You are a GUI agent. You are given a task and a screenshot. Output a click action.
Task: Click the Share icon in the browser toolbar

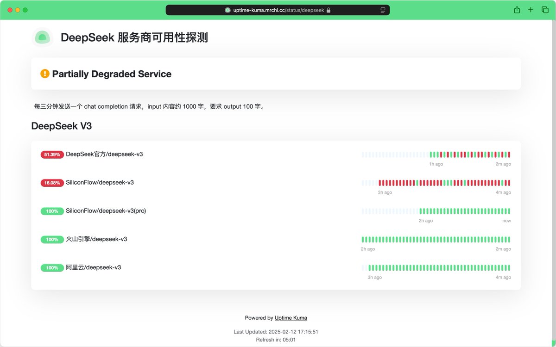(x=516, y=9)
